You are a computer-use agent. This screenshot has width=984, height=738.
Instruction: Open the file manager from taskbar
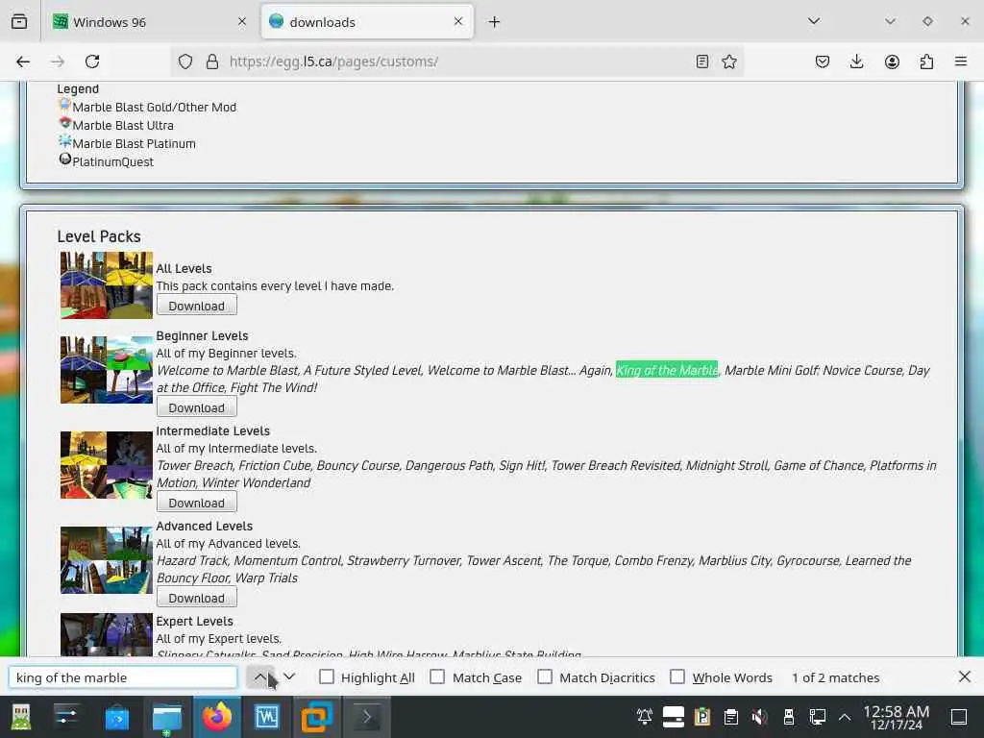167,718
